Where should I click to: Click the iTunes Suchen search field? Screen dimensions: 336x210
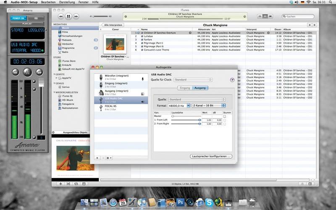(x=298, y=16)
